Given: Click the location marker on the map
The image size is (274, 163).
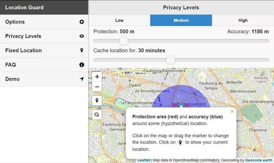Looking at the screenshot, I should (181, 105).
